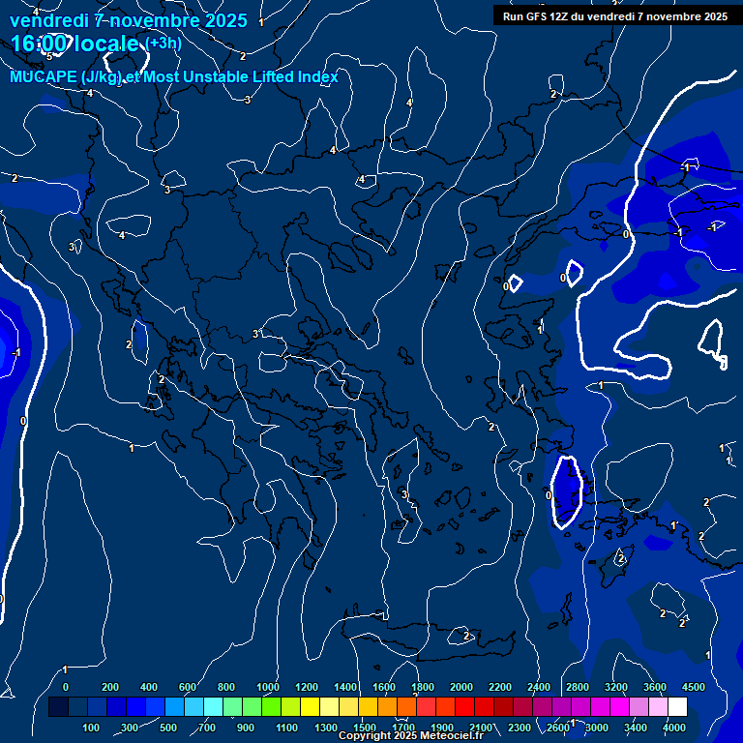Screen dimensions: 743x743
Task: Click the "4500" legend scale value
Action: (x=694, y=687)
